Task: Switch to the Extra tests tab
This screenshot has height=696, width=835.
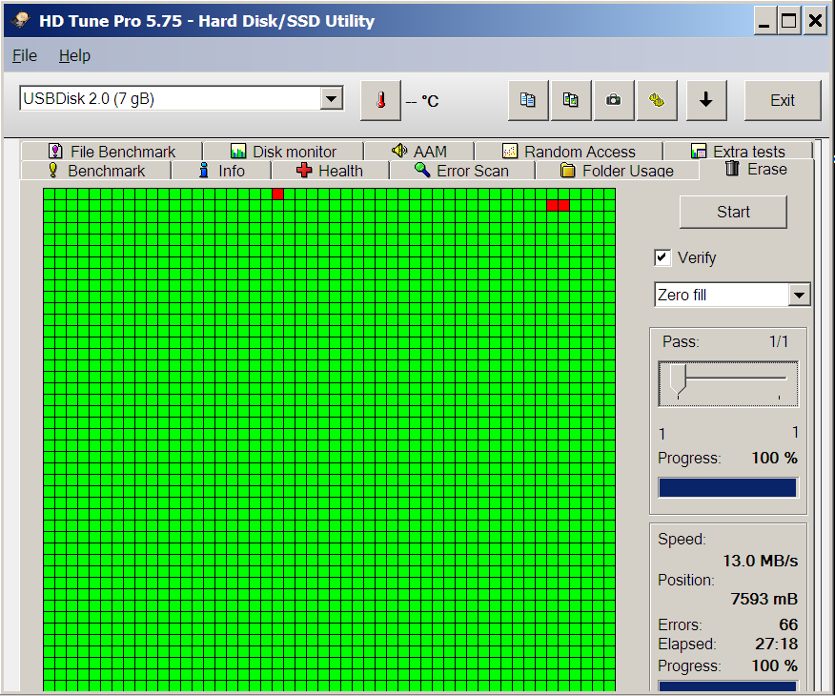Action: 738,152
